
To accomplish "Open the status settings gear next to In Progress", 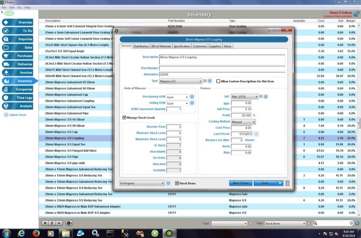I will 168,183.
